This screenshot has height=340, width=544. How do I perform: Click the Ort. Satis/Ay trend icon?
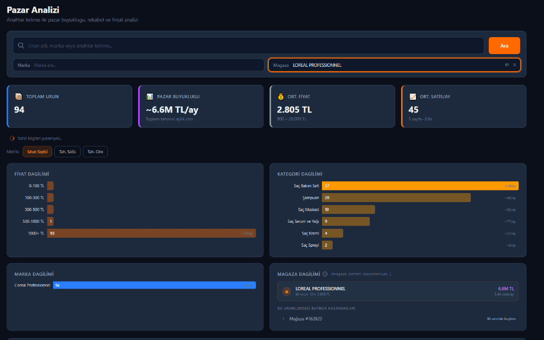click(x=412, y=97)
